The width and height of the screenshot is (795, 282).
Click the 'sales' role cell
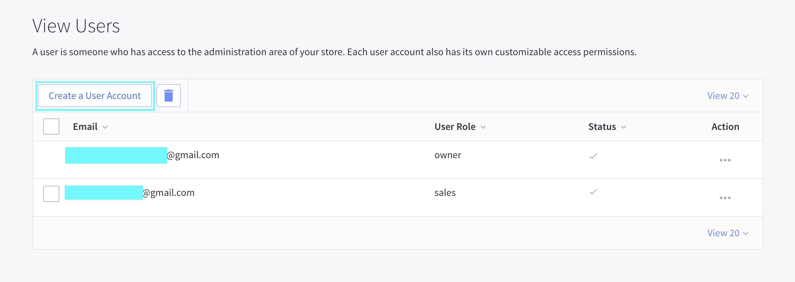coord(445,193)
